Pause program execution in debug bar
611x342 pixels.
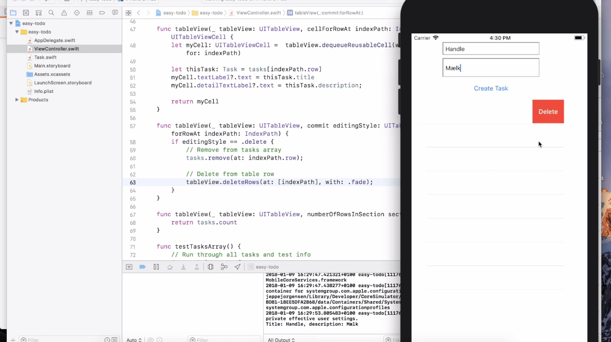[156, 267]
